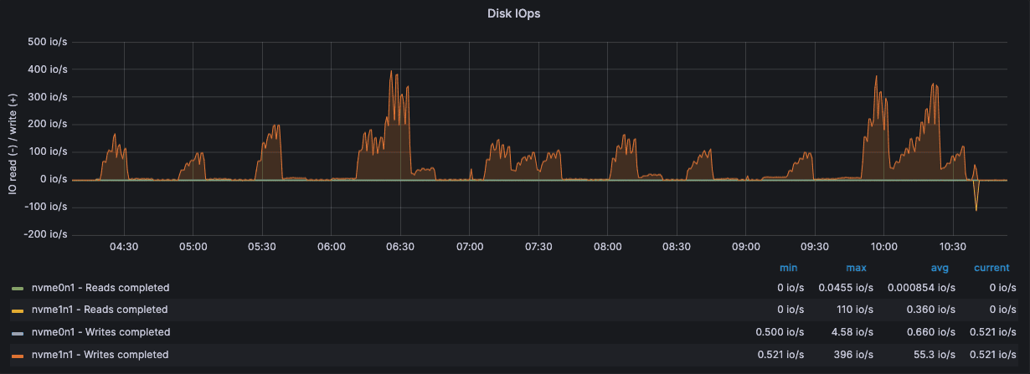Click the tallest write peak near 06:30
The width and height of the screenshot is (1030, 374).
tap(391, 72)
